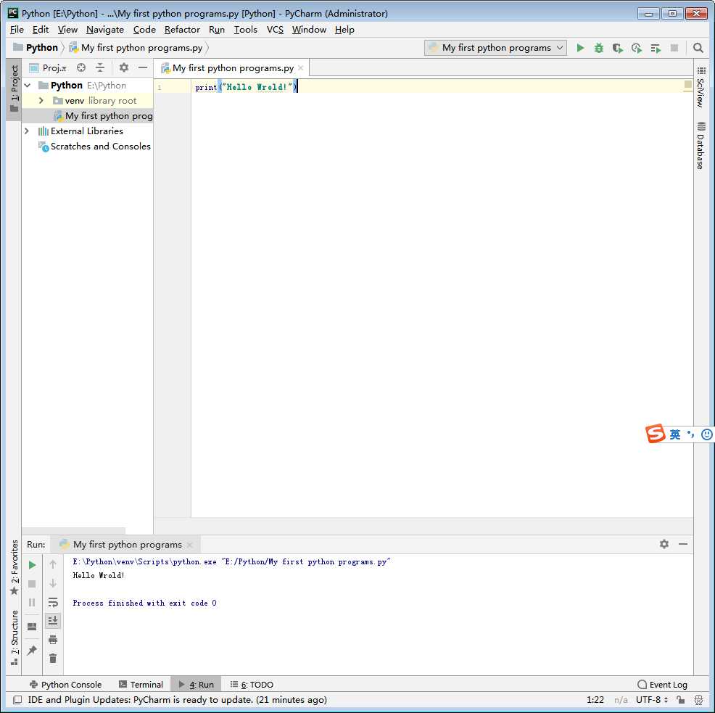
Task: Open the 2: Favorites side tab
Action: pos(14,567)
